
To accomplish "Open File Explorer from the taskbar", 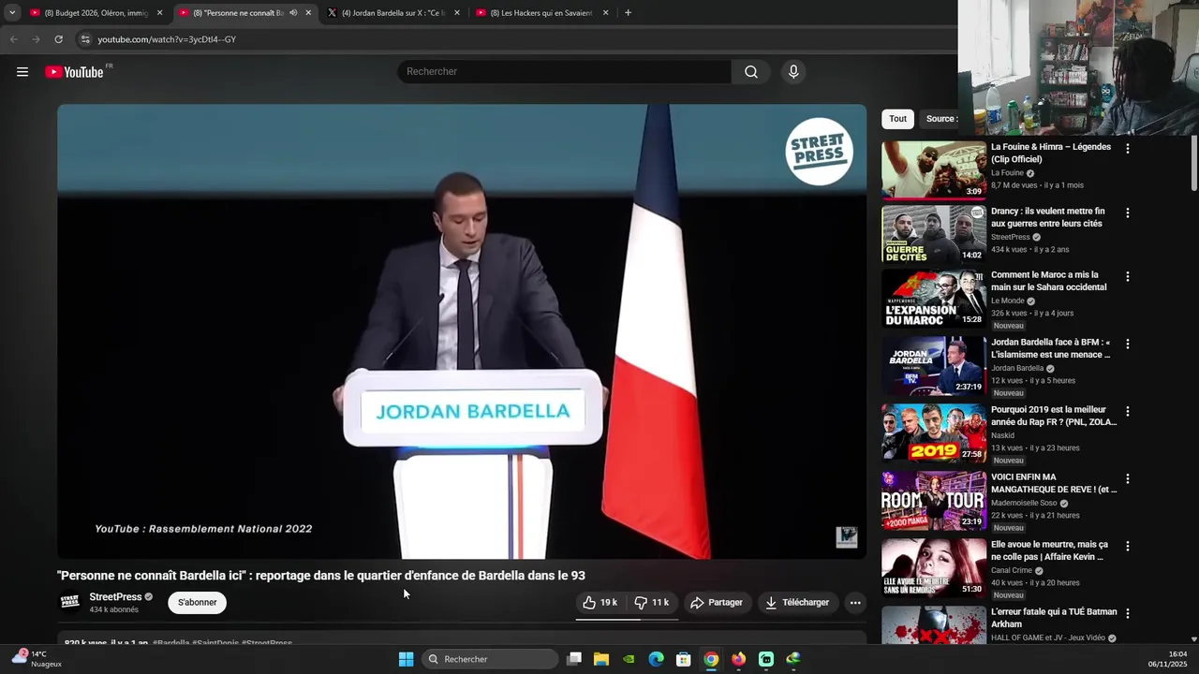I will 601,659.
